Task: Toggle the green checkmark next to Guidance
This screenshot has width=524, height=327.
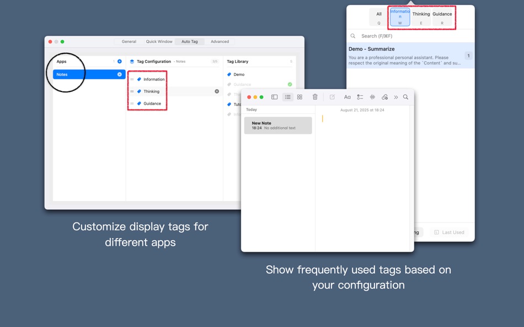Action: click(x=290, y=84)
